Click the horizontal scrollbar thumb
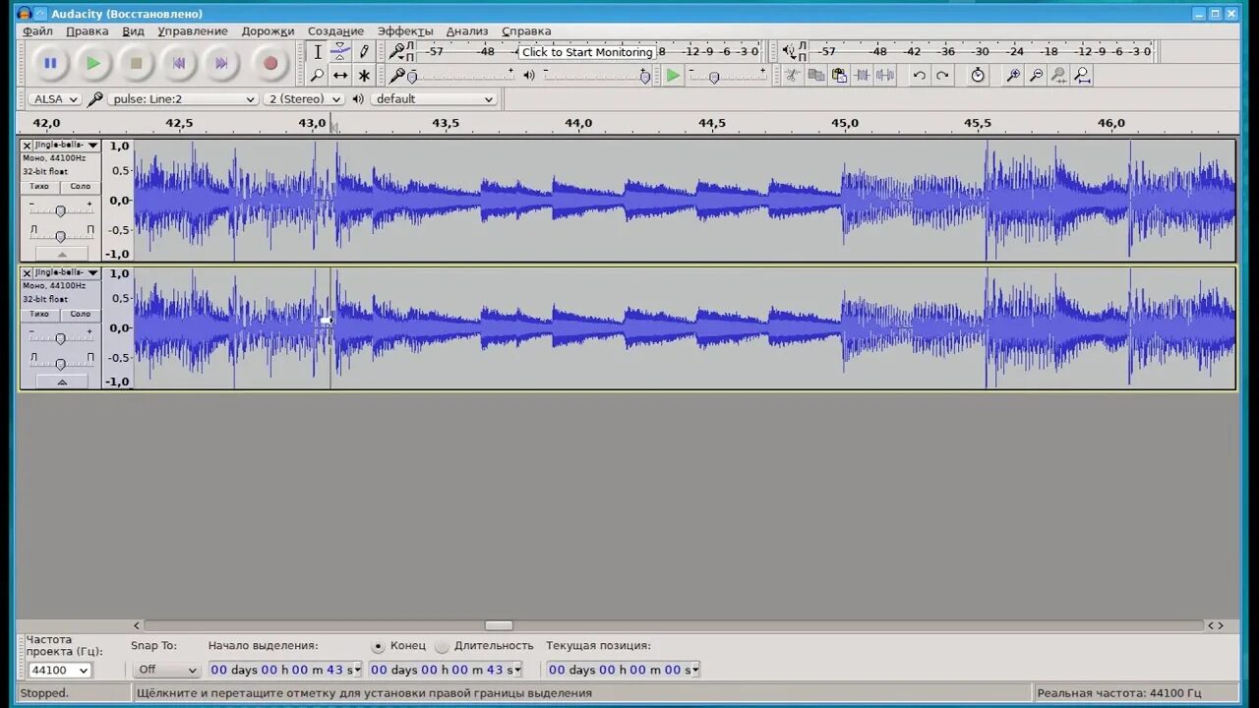 499,625
